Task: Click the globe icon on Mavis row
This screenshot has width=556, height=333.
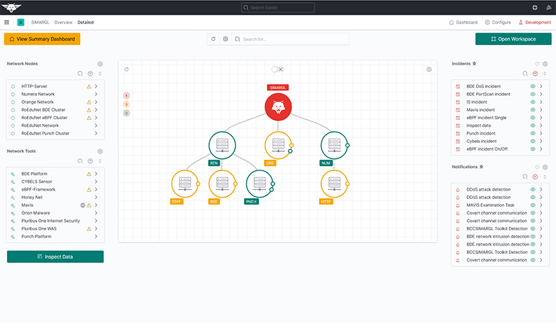Action: pyautogui.click(x=83, y=205)
